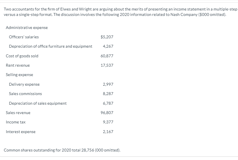The image size is (238, 160).
Task: Select the 96,807 sales revenue value
Action: click(107, 113)
